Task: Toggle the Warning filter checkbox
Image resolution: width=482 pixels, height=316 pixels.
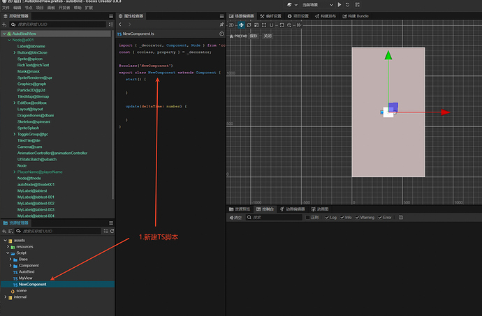Action: 357,218
